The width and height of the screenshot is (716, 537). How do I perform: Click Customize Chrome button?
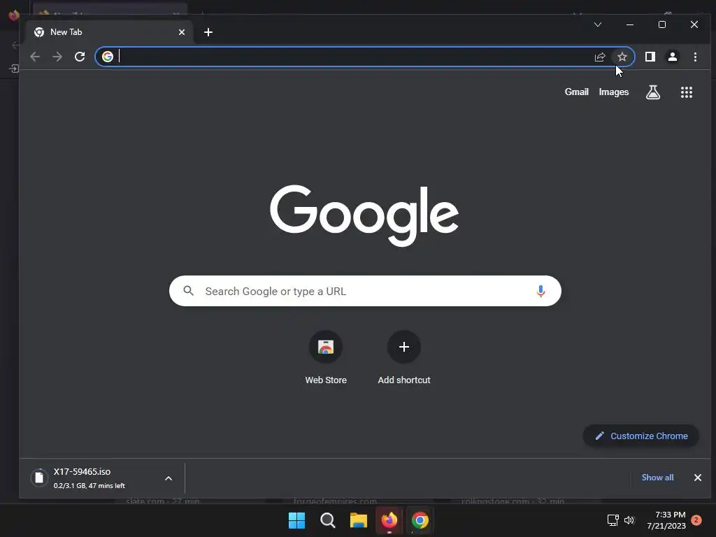(x=641, y=436)
